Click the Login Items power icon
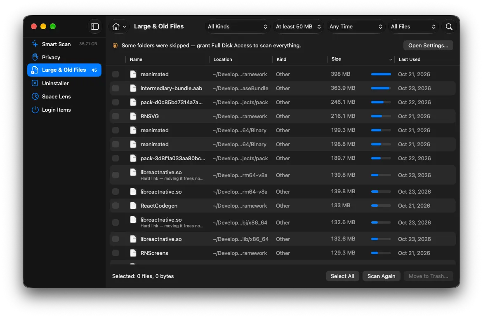The width and height of the screenshot is (483, 318). tap(35, 110)
